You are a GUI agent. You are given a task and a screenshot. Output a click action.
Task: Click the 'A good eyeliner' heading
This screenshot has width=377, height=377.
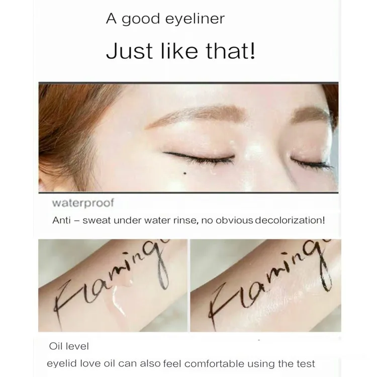point(165,19)
